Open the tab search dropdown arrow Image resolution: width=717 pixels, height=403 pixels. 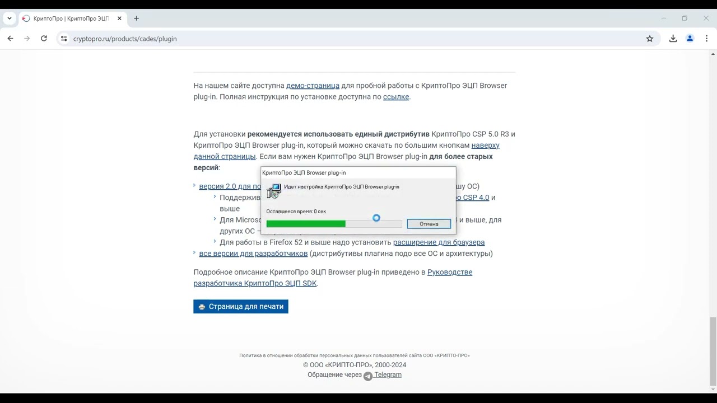click(x=10, y=18)
